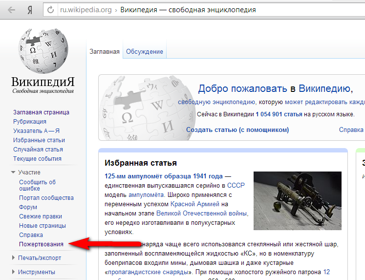Screen dimensions: 365x280
Task: Click Создать статью (с помощником)
Action: coord(237,129)
